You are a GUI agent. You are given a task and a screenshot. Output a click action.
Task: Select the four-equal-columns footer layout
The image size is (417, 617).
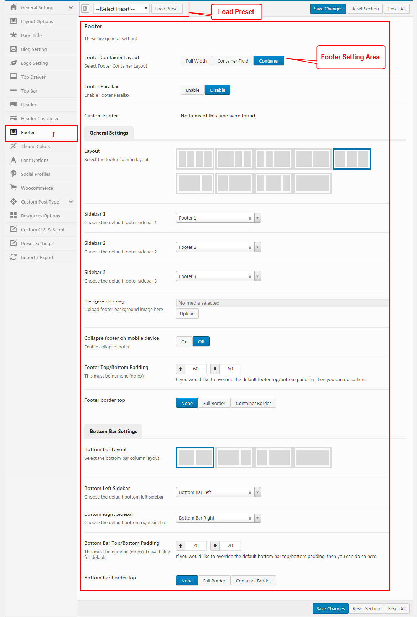[x=195, y=159]
